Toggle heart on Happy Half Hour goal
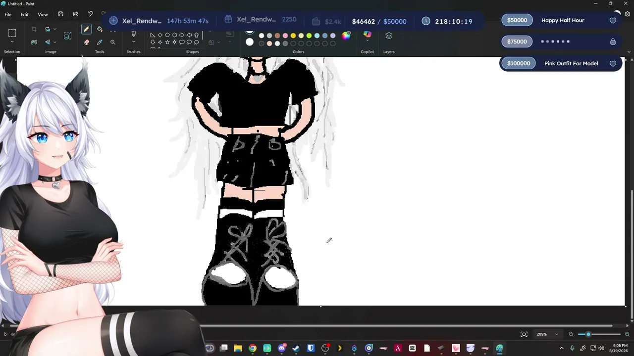Screen dimensions: 634x356 [x=613, y=20]
